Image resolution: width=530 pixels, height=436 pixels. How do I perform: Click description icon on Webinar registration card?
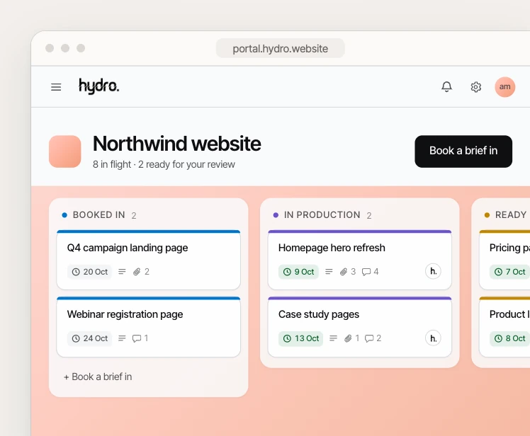122,338
